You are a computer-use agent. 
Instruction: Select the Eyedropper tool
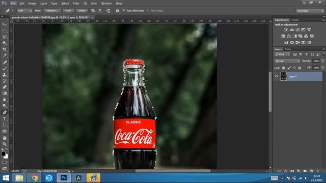point(5,55)
